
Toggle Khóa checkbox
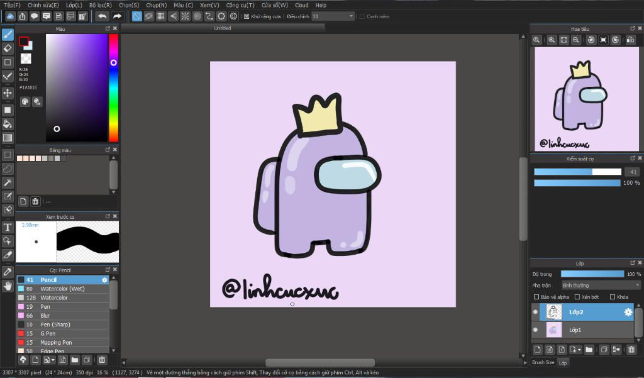(613, 297)
